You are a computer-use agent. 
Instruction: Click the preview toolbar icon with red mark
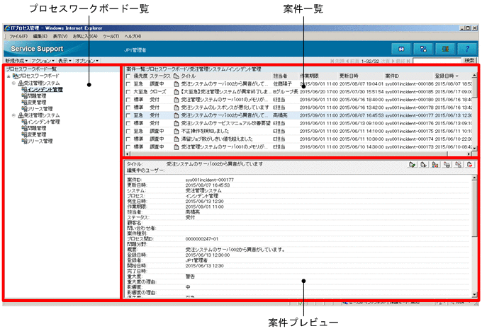click(x=470, y=165)
